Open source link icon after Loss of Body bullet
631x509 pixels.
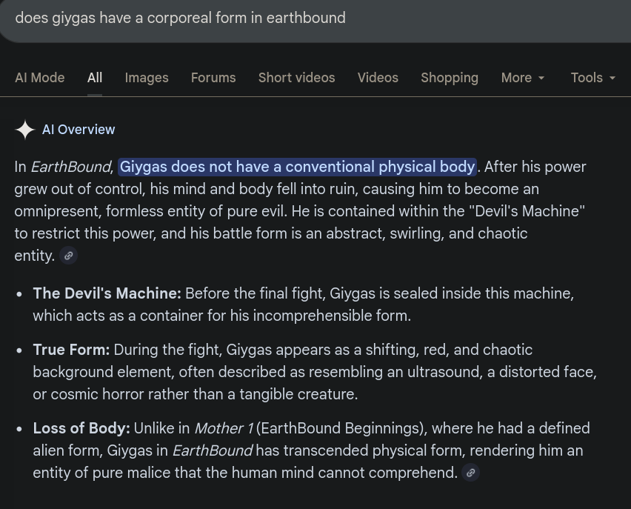click(470, 473)
